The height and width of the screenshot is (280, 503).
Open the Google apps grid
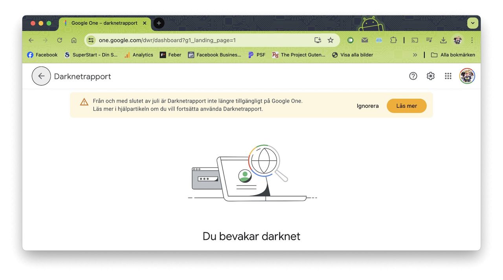(448, 76)
